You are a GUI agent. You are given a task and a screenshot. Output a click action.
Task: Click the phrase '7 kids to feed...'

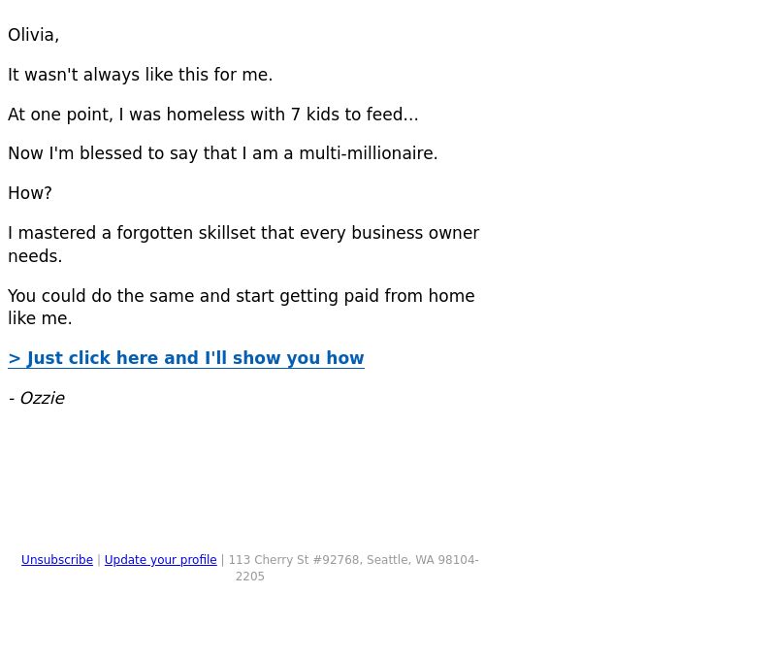point(354,115)
